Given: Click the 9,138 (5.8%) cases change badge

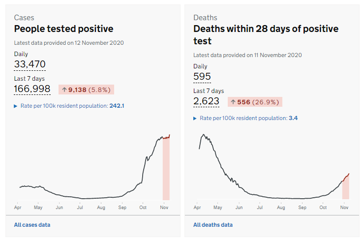Looking at the screenshot, I should click(x=87, y=90).
